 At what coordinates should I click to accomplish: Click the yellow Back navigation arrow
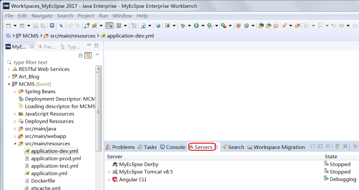(341, 26)
